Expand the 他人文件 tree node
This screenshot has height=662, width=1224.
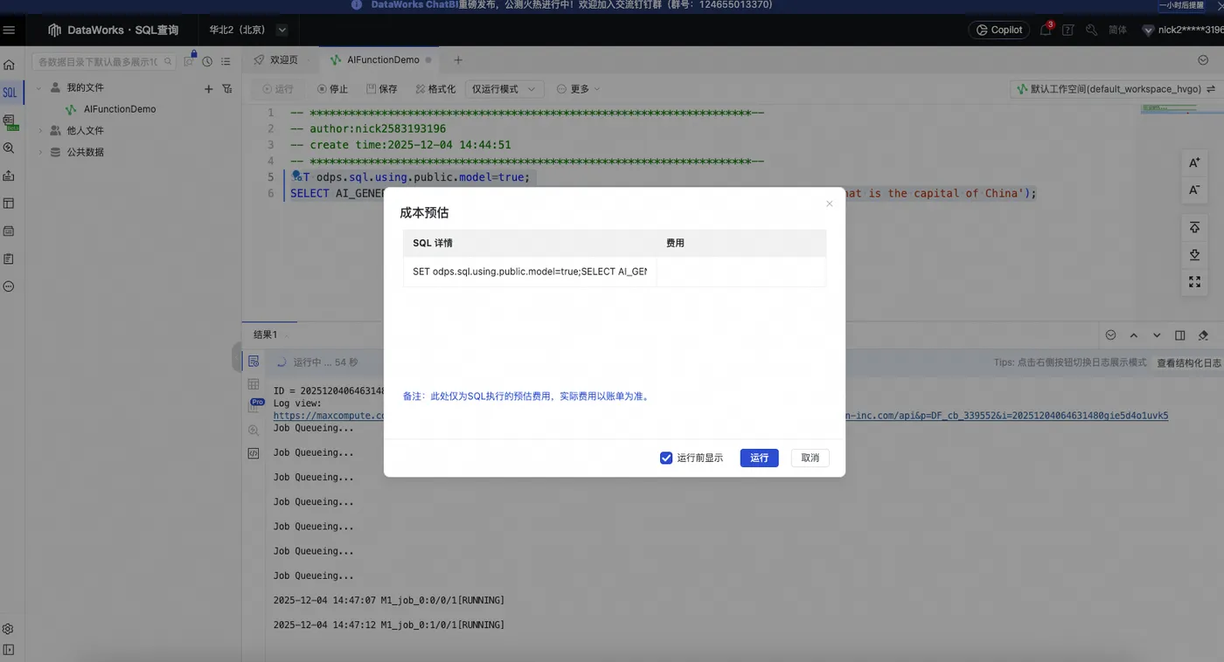pyautogui.click(x=40, y=130)
